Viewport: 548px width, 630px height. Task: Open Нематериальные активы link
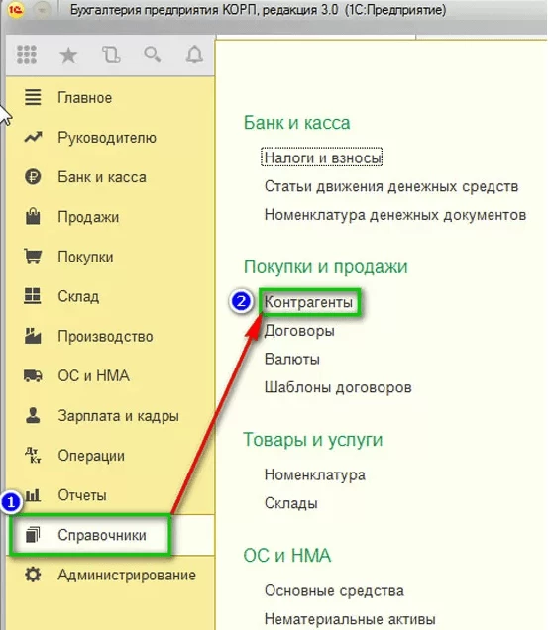[350, 619]
